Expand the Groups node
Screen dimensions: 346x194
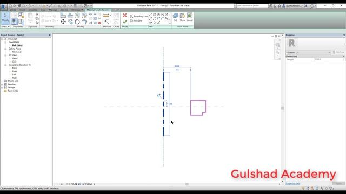point(2,87)
